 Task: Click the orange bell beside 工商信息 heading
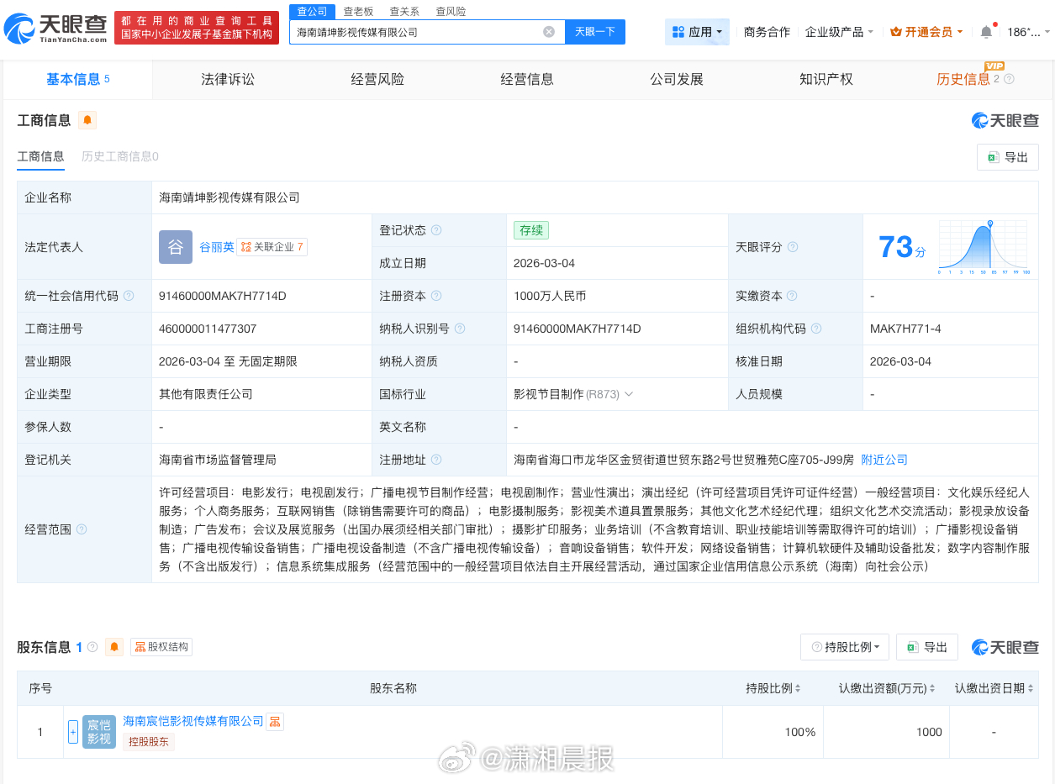pyautogui.click(x=87, y=120)
